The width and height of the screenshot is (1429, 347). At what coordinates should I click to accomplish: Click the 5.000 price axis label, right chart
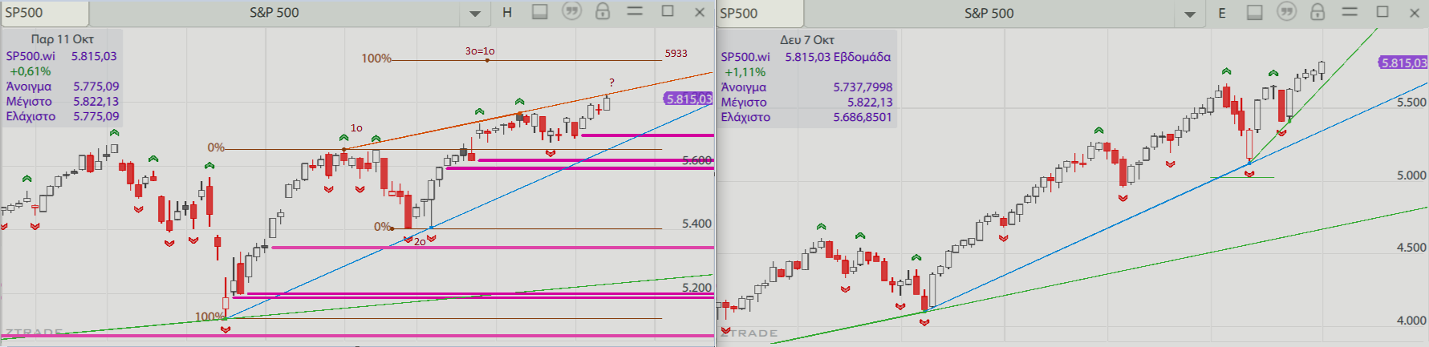click(1411, 175)
